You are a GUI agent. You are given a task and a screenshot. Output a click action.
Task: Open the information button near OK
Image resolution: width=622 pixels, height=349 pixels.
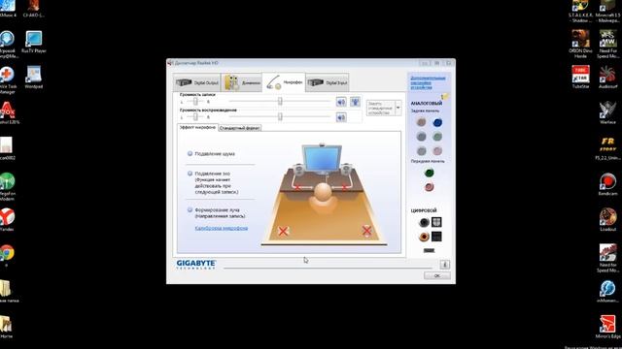tap(445, 265)
